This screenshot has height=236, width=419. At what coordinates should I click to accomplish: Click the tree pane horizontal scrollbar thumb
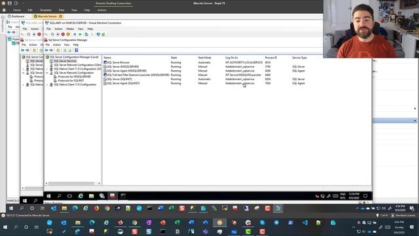(x=71, y=184)
